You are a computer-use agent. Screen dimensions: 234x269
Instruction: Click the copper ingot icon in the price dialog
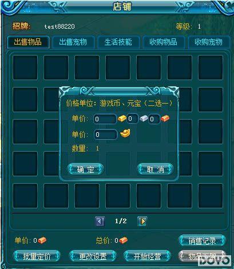[x=165, y=118]
